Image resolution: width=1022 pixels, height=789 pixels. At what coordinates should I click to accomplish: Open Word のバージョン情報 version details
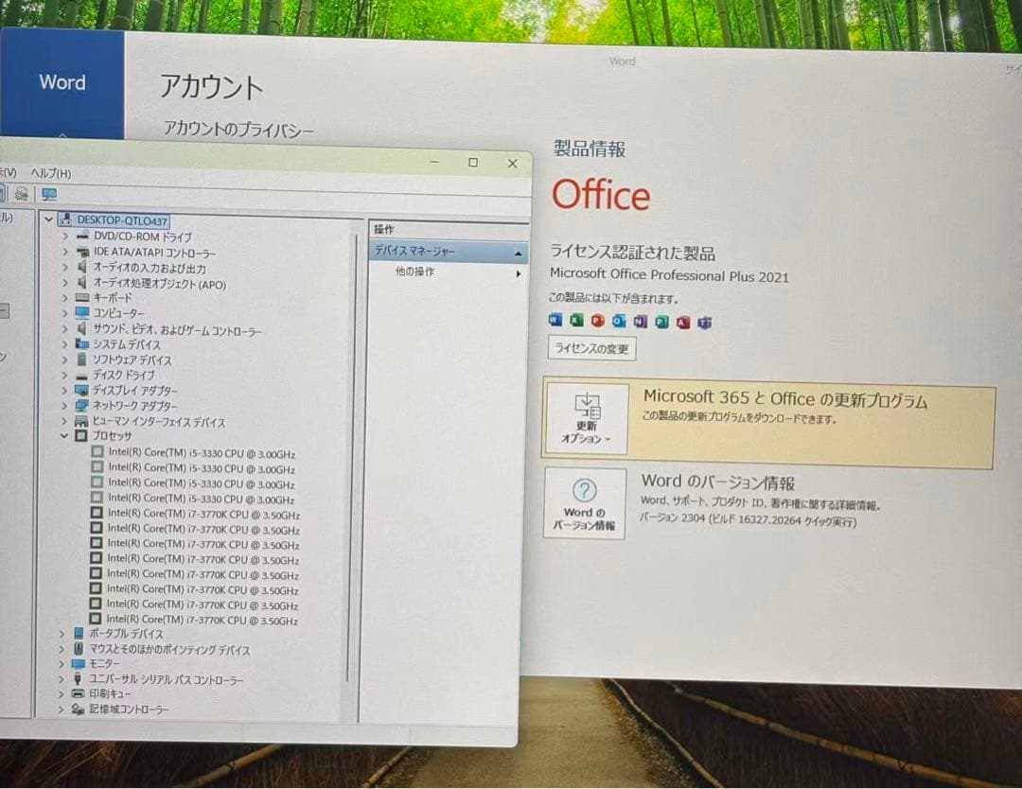tap(585, 504)
